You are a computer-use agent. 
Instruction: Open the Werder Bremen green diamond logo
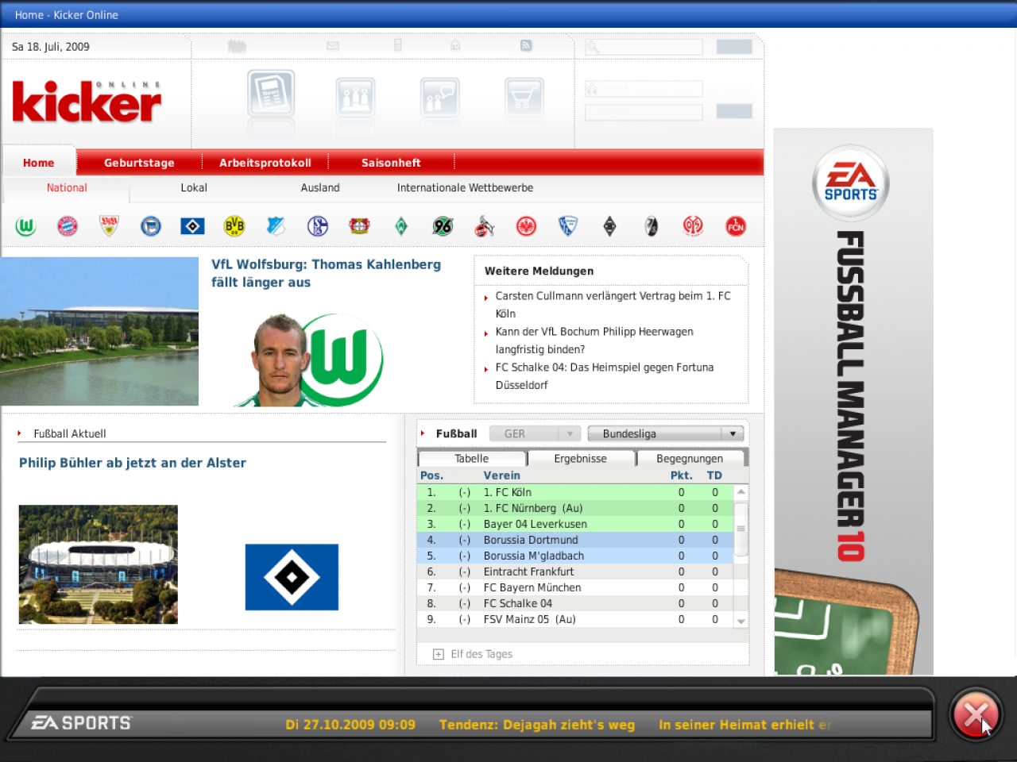pyautogui.click(x=401, y=227)
